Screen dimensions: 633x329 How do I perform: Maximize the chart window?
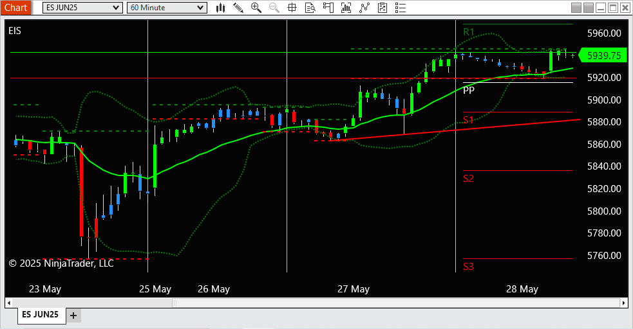[613, 8]
